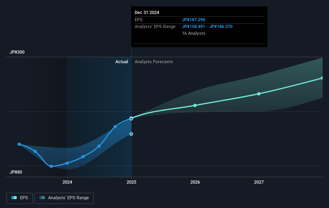
Task: Click the 2025 x-axis label
Action: [x=131, y=182]
